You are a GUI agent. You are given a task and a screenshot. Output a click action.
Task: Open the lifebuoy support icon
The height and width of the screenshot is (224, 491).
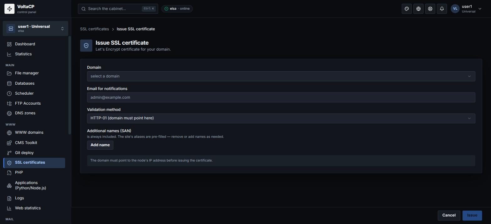point(430,9)
